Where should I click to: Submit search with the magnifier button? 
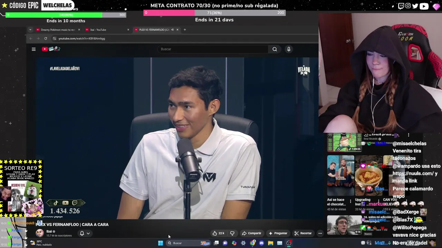coord(275,49)
